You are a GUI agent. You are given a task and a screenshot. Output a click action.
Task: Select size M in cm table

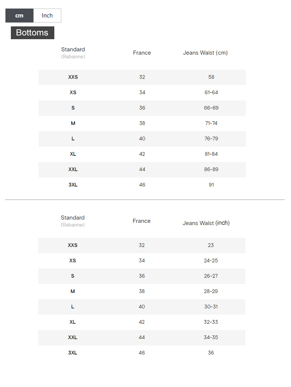[x=73, y=123]
